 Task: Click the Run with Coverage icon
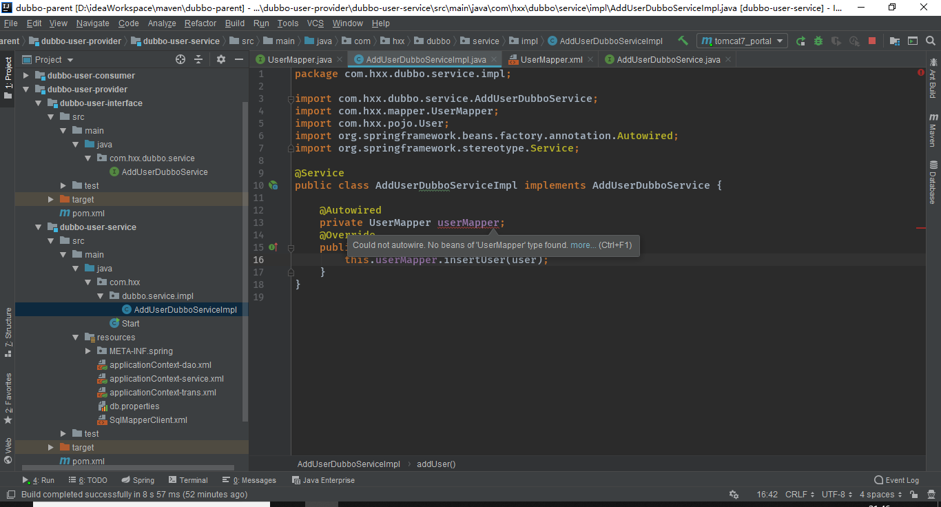point(836,41)
